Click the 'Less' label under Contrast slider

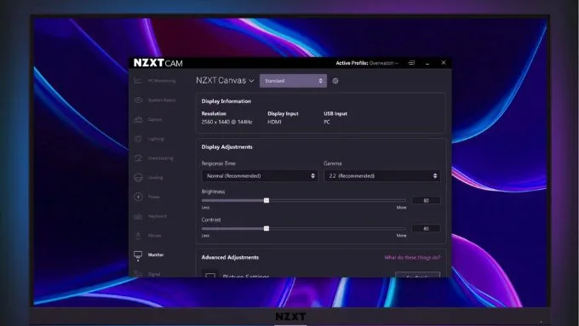pyautogui.click(x=205, y=236)
